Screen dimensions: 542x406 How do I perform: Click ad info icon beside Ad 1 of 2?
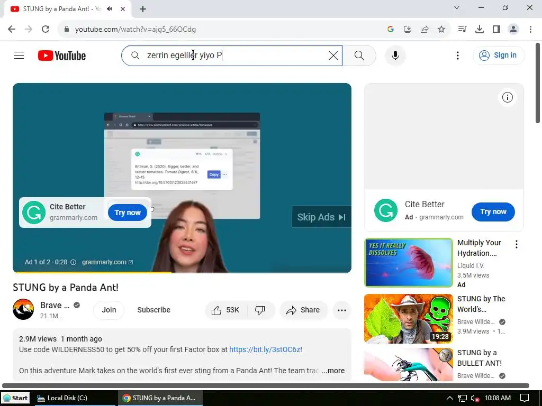(x=73, y=262)
